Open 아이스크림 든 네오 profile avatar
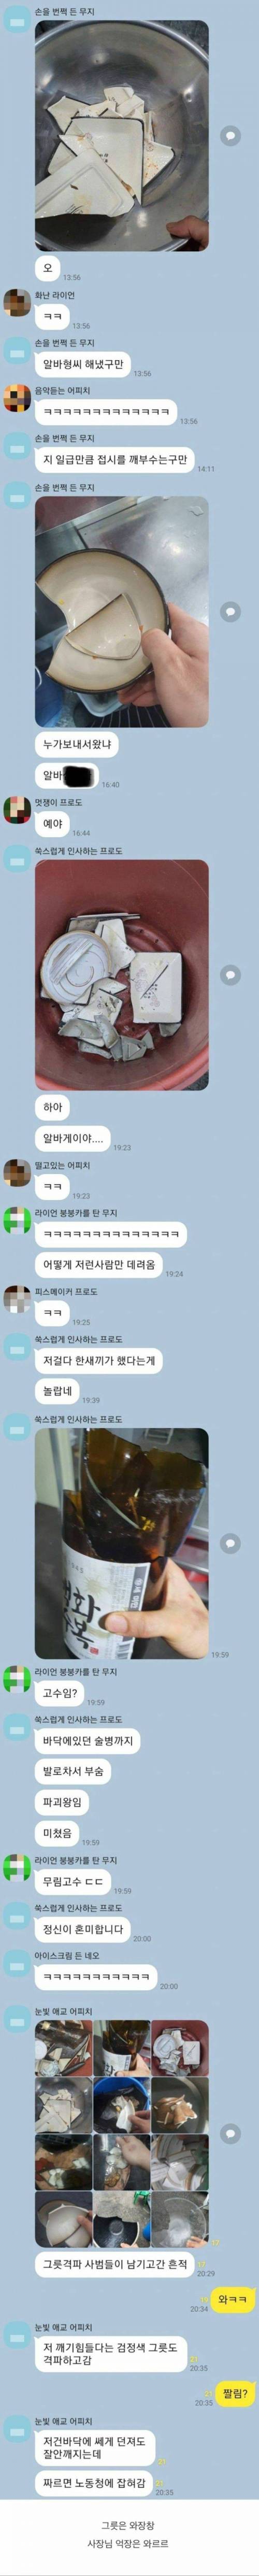Screen dimensions: 259x2576 (16, 1962)
